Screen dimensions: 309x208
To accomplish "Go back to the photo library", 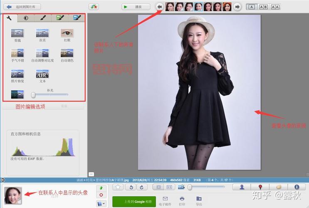I will (x=22, y=7).
